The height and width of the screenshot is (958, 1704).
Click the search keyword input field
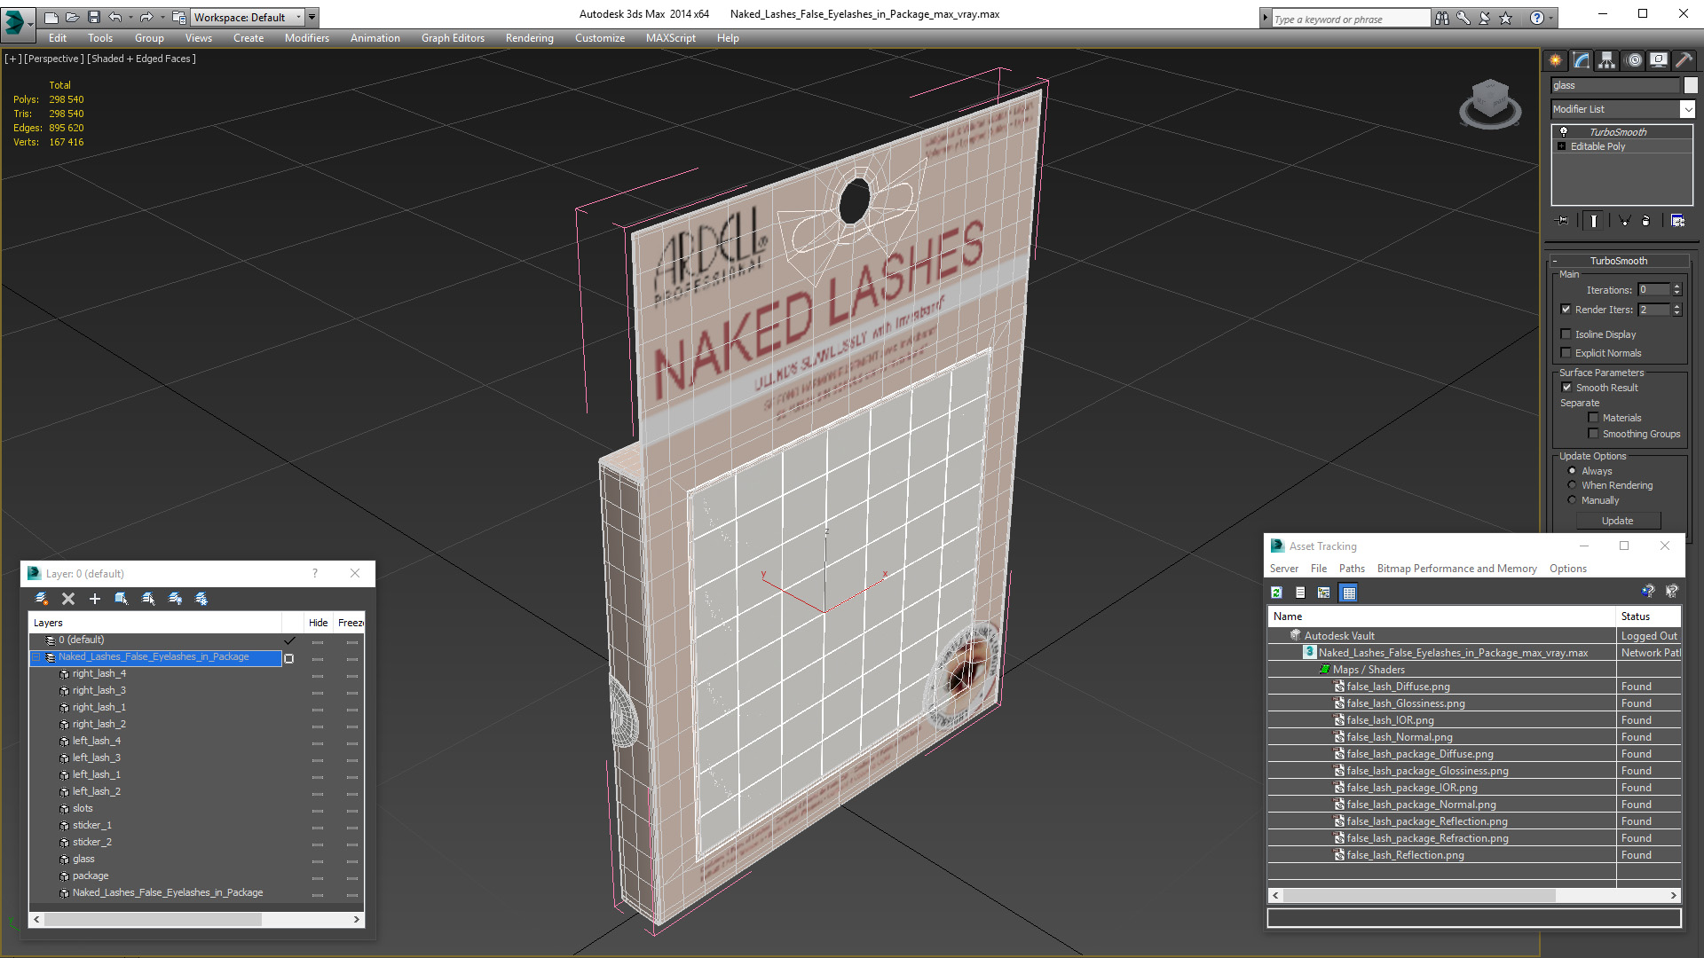[x=1351, y=18]
